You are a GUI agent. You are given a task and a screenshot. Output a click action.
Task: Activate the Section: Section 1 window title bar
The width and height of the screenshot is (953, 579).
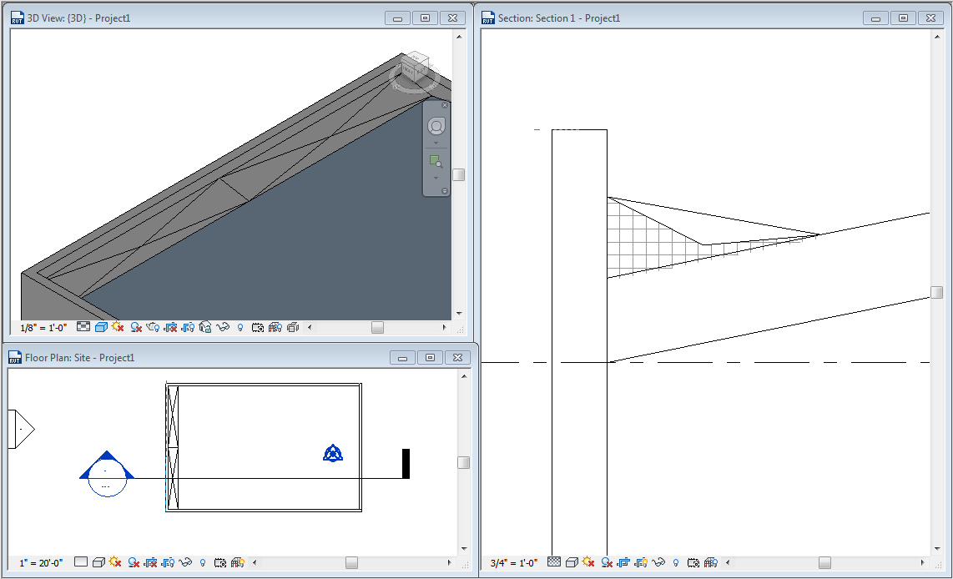(668, 17)
